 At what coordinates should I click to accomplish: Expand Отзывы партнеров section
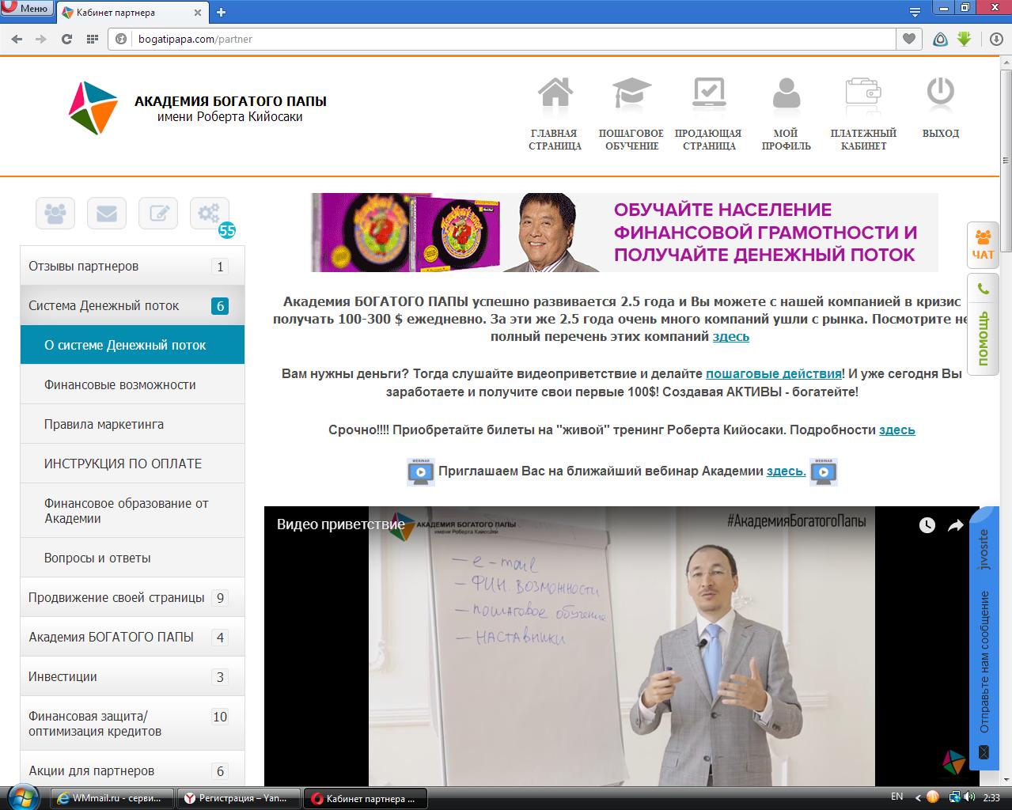[x=132, y=266]
